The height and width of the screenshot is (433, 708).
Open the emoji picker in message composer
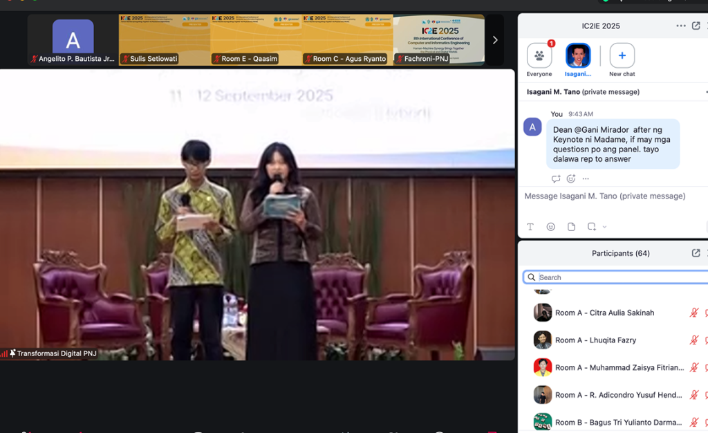coord(551,227)
